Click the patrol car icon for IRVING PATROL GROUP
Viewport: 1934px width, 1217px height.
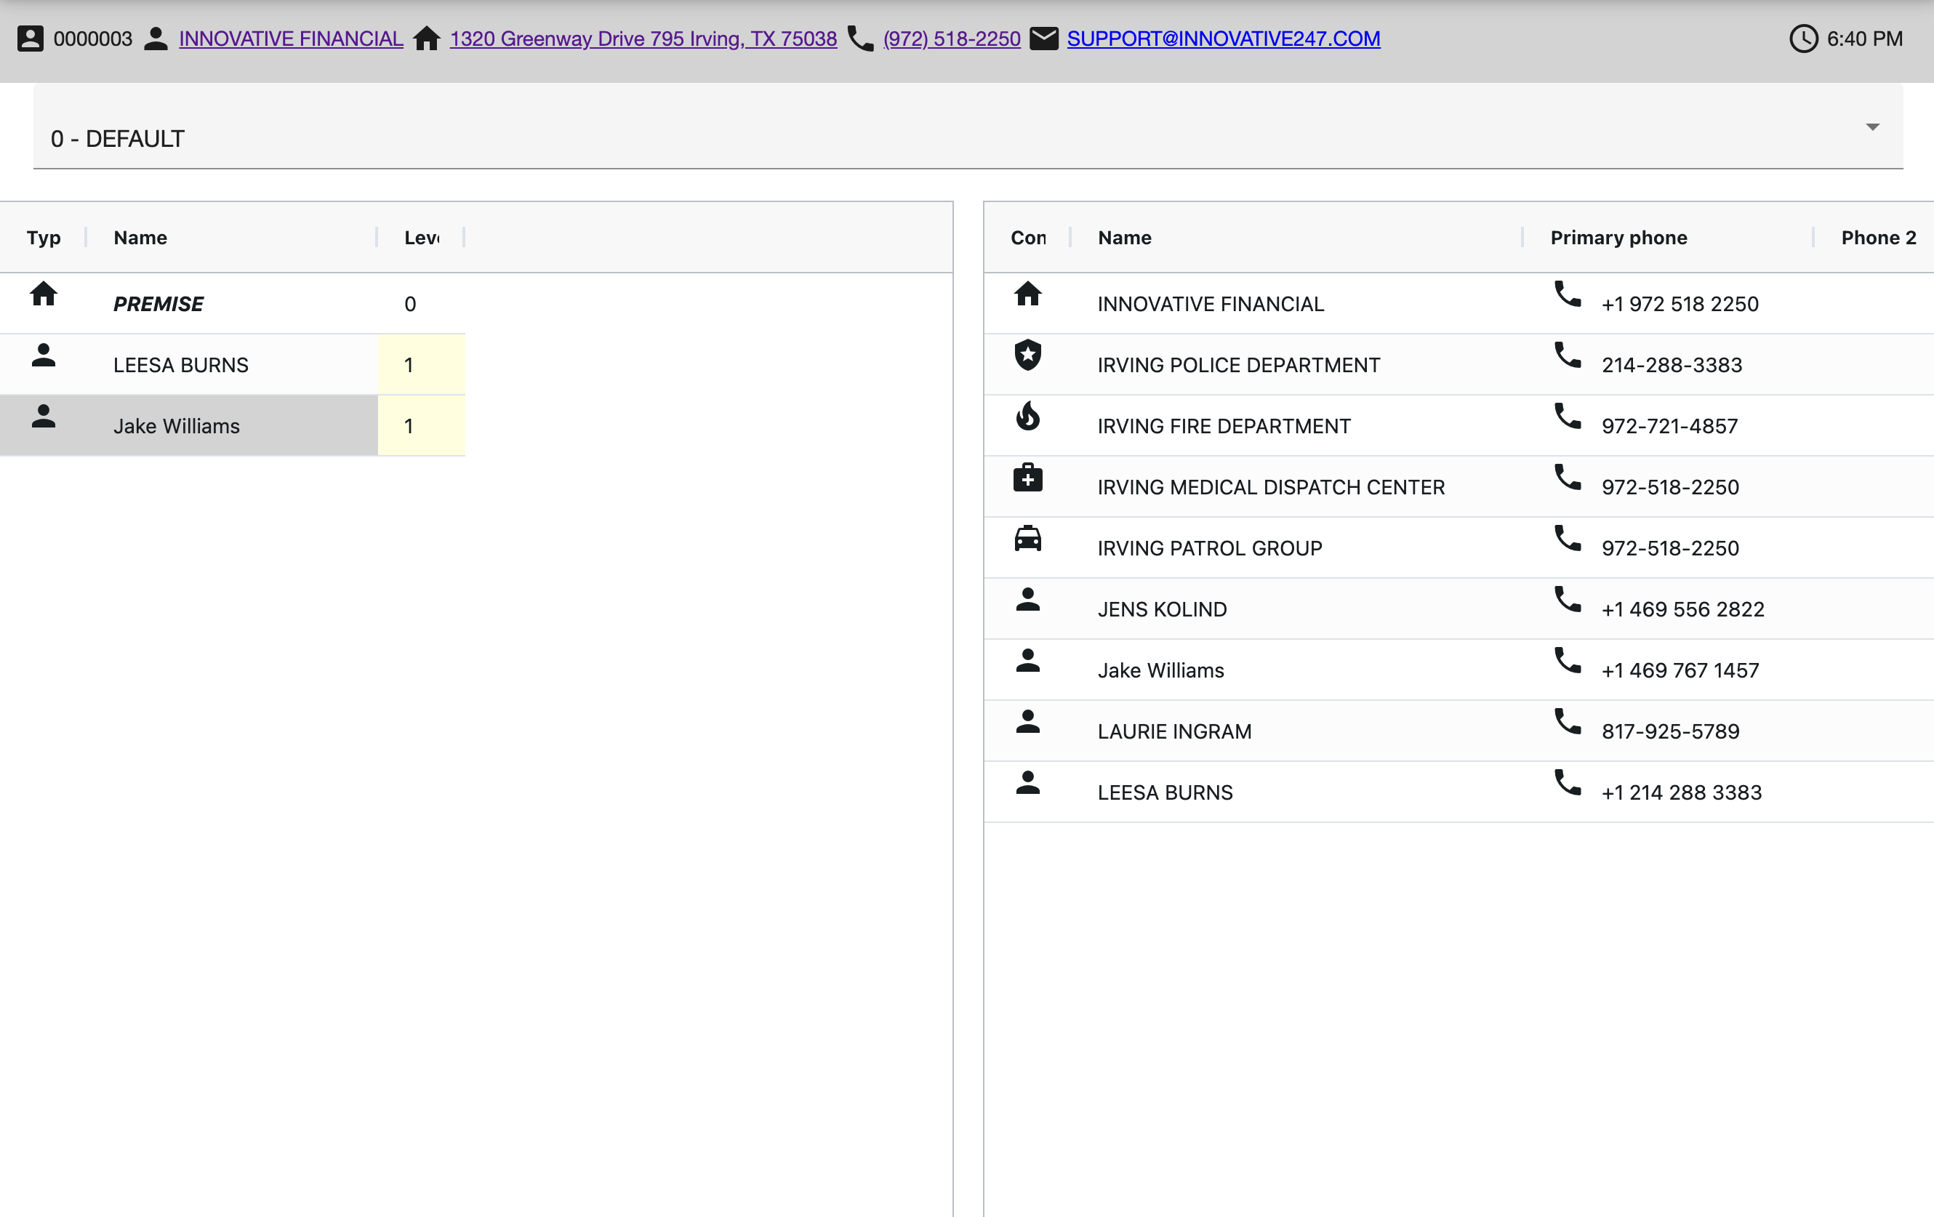[1028, 538]
